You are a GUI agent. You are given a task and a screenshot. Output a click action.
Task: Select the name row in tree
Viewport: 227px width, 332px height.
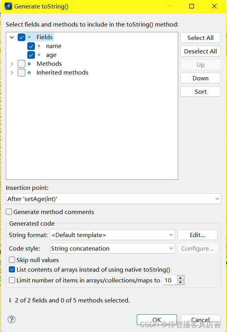coord(54,46)
